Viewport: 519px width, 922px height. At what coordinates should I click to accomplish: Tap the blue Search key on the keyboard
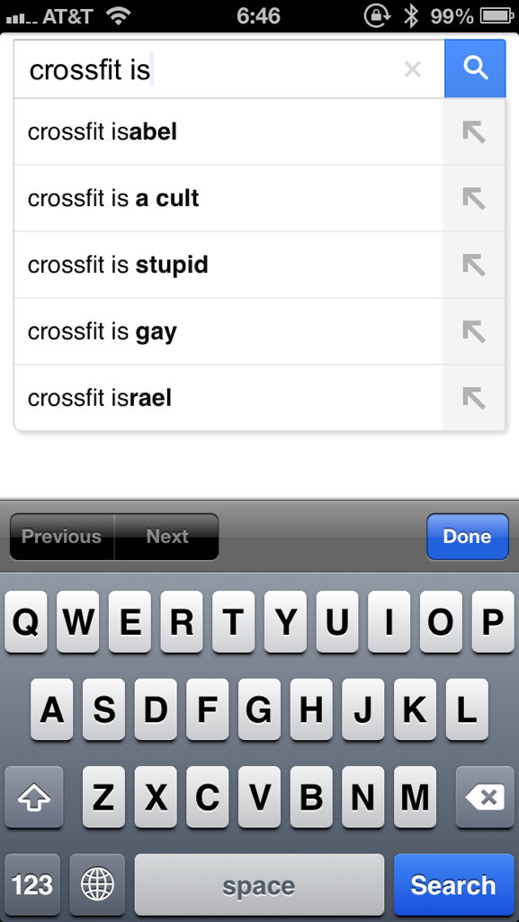pyautogui.click(x=453, y=885)
